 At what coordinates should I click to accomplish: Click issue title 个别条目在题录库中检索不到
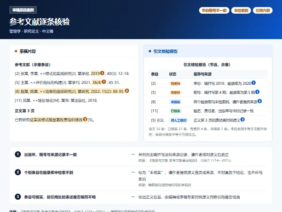click(x=48, y=172)
